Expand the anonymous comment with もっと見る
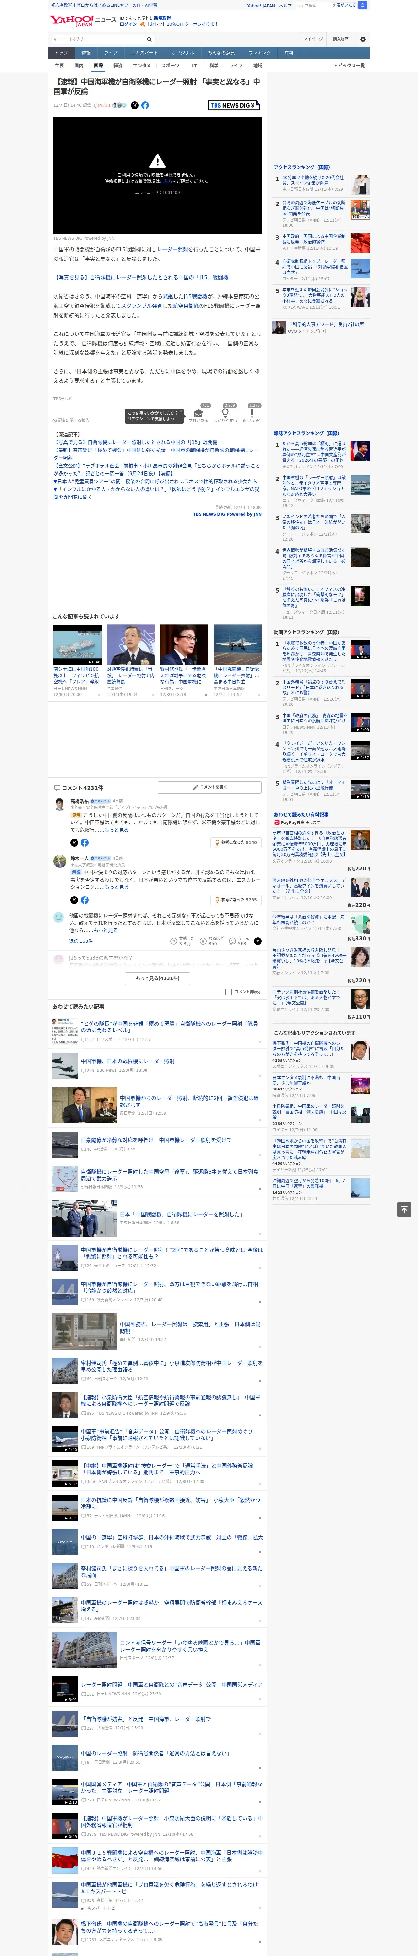The height and width of the screenshot is (1956, 418). [x=105, y=930]
